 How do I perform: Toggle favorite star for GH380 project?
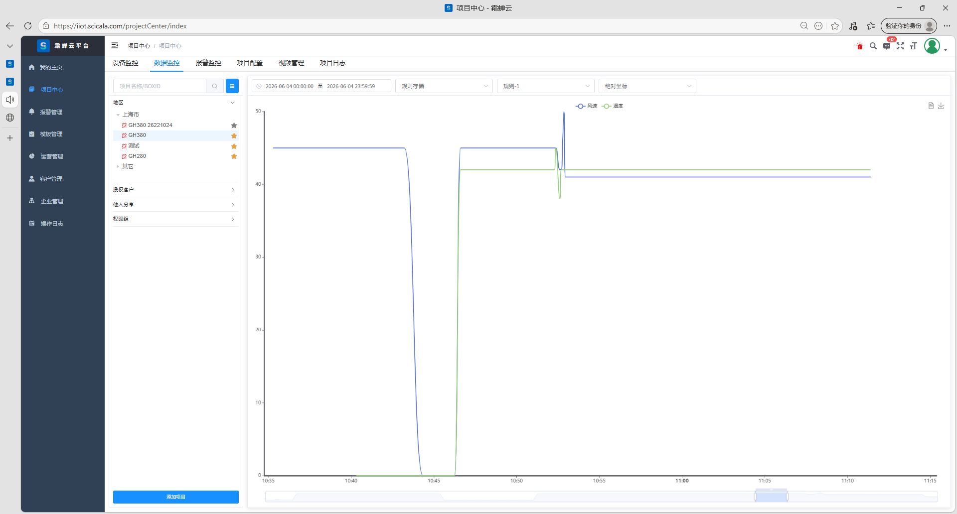click(234, 135)
